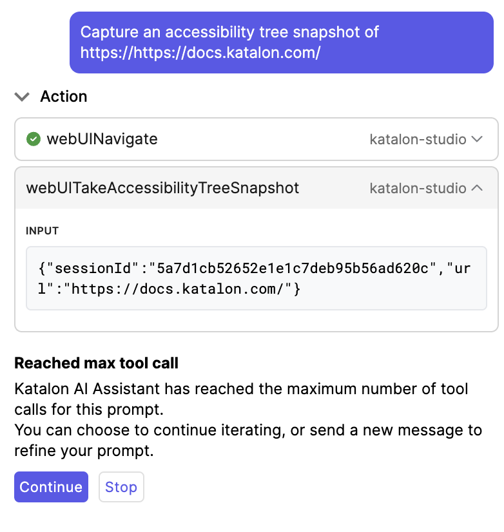The height and width of the screenshot is (532, 504).
Task: Click the downward chevron next to Action
Action: 21,97
